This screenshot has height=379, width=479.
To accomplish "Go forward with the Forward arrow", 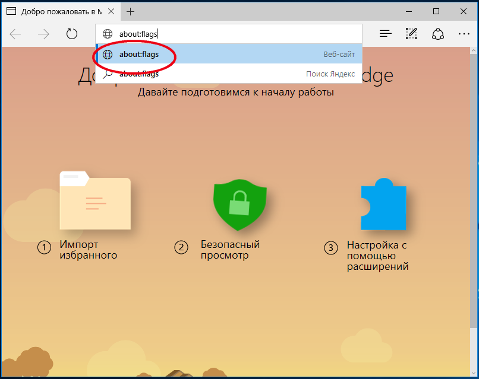I will [x=43, y=34].
